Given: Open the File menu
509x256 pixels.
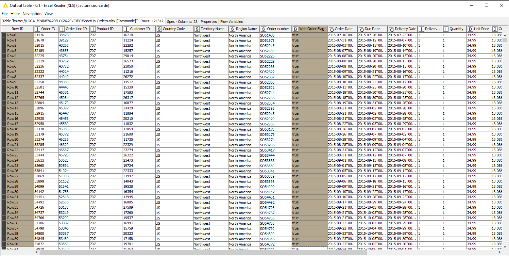Looking at the screenshot, I should (5, 14).
